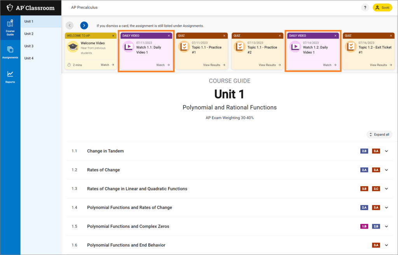Click Watch on the 1.2 Daily Video card
The width and height of the screenshot is (398, 255).
tap(330, 65)
